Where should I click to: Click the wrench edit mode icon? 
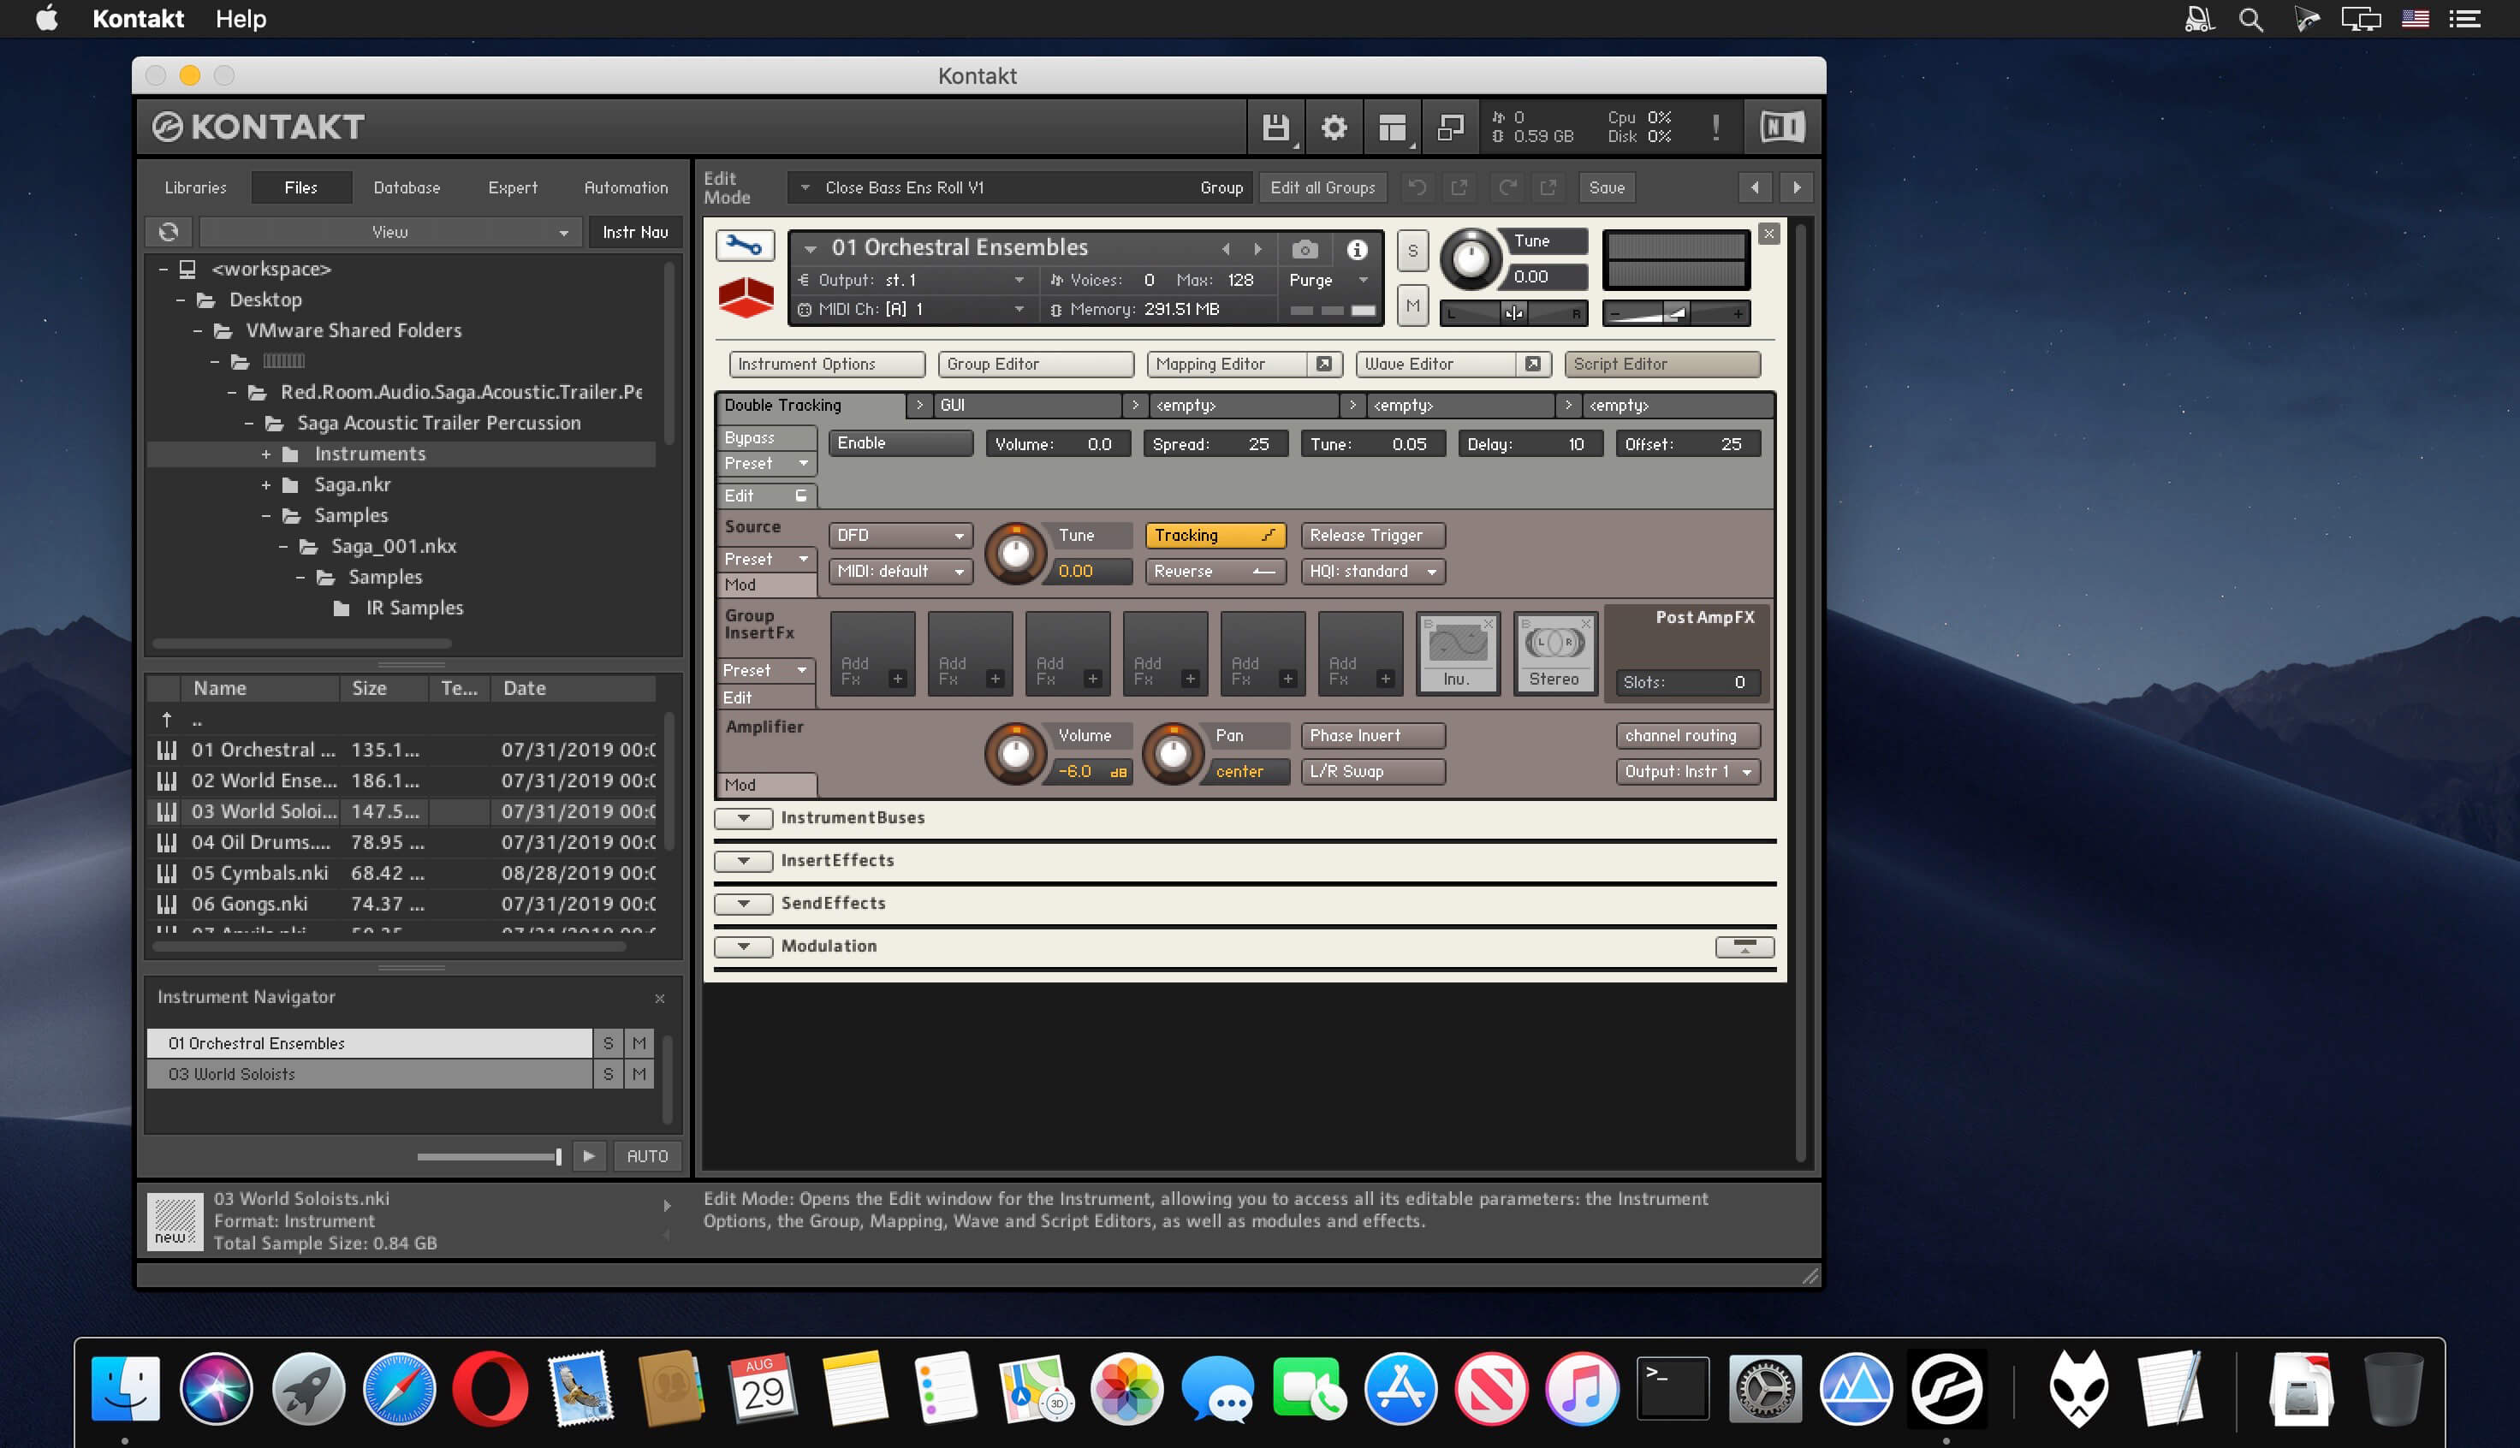click(x=745, y=246)
